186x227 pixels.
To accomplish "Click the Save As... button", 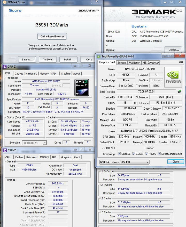I will click(27, 59).
